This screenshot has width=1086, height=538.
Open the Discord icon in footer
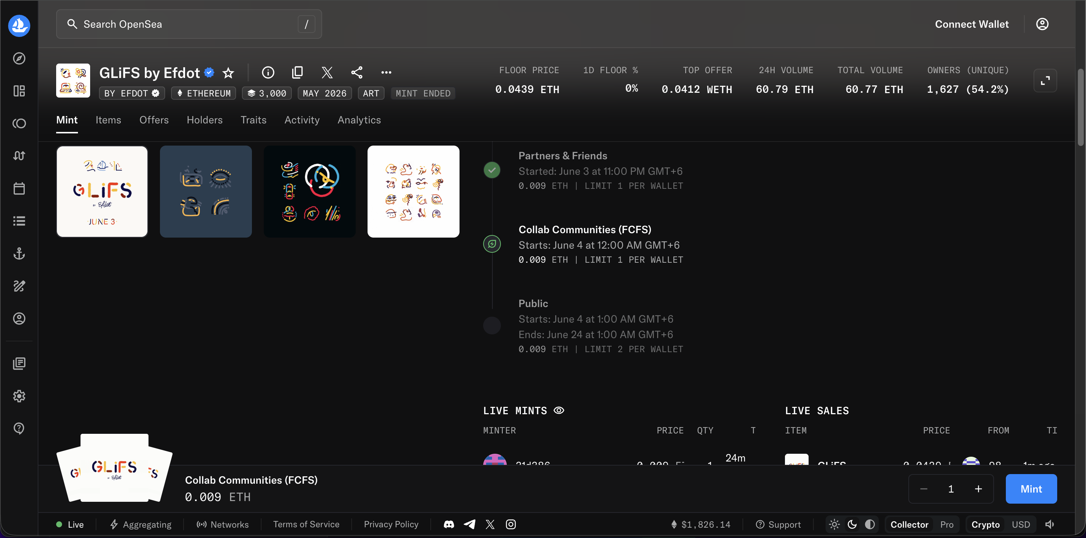(x=449, y=524)
